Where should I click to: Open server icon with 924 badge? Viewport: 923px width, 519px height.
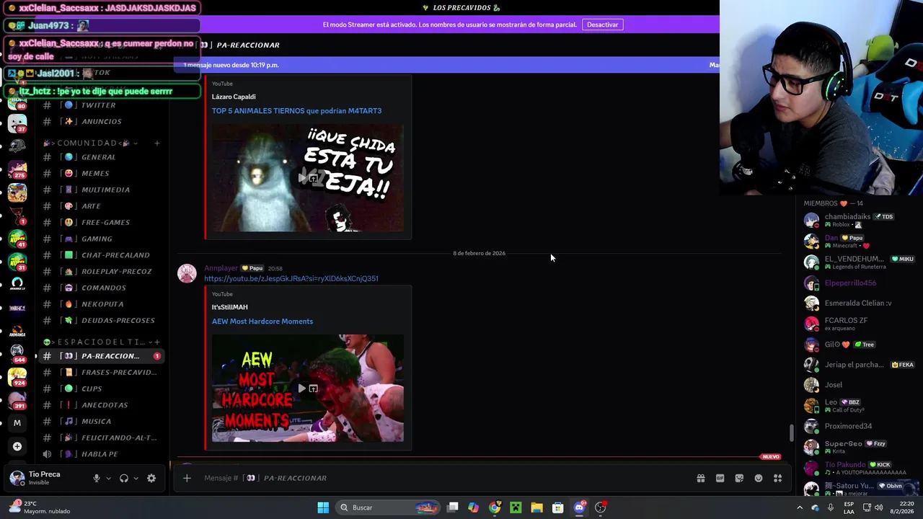point(17,377)
